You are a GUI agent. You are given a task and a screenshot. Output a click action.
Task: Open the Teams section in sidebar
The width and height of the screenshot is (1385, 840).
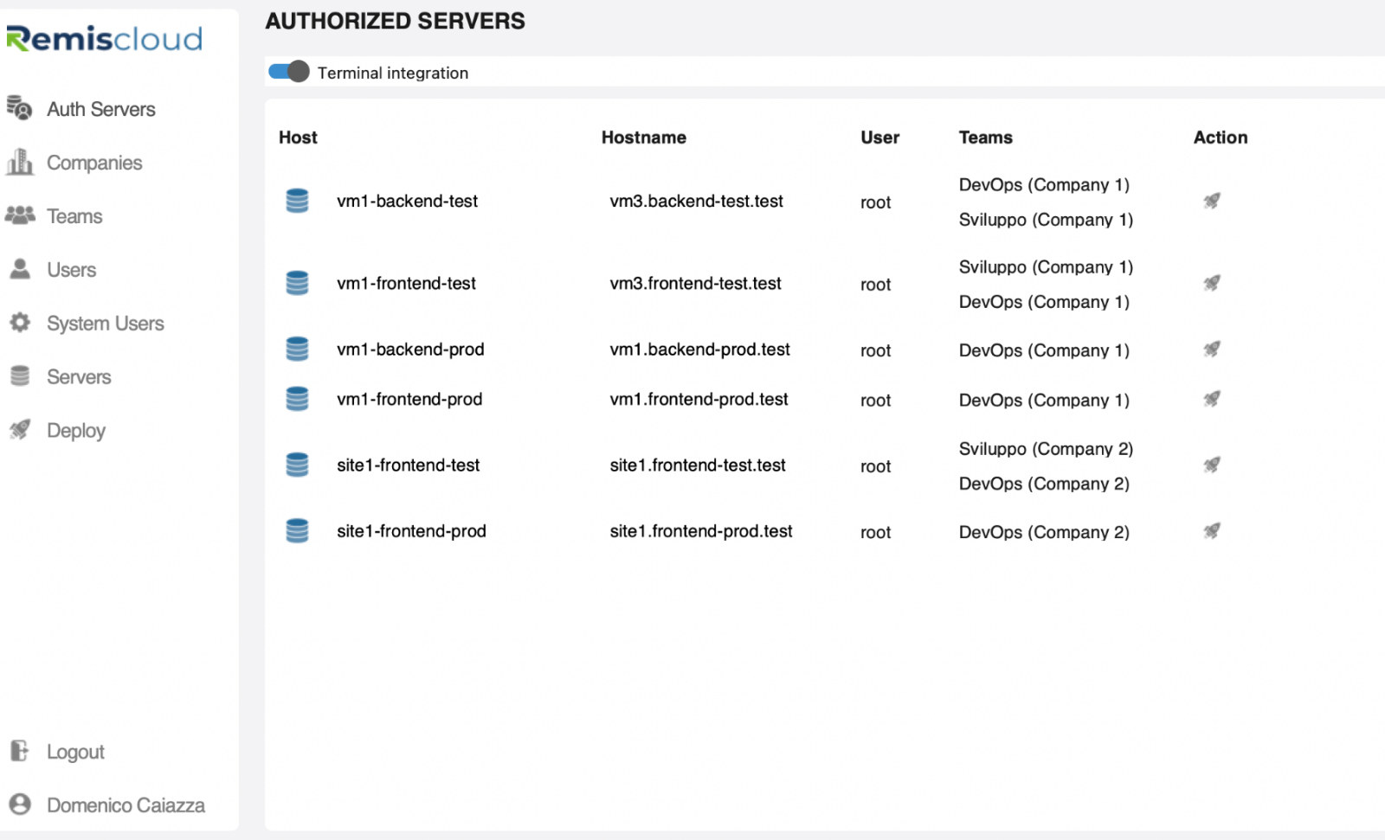click(21, 215)
